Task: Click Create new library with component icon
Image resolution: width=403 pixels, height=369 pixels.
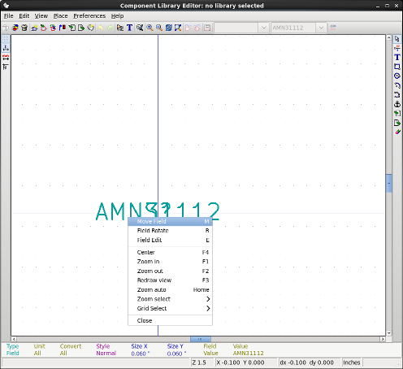Action: (x=91, y=28)
